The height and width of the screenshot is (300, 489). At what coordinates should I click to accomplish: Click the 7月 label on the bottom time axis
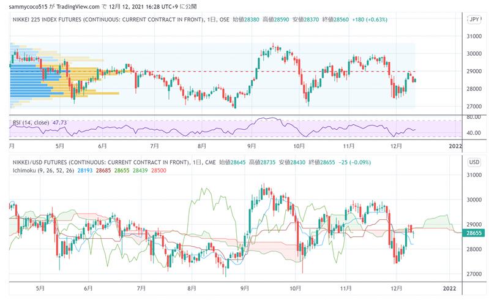tap(141, 288)
